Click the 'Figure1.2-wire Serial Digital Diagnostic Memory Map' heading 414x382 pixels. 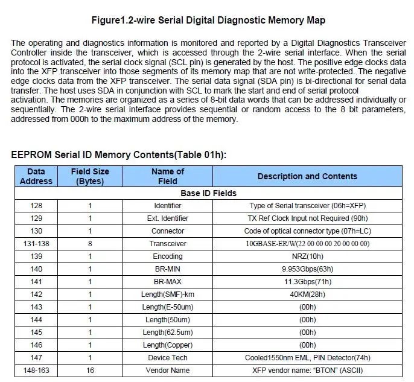[x=208, y=21]
